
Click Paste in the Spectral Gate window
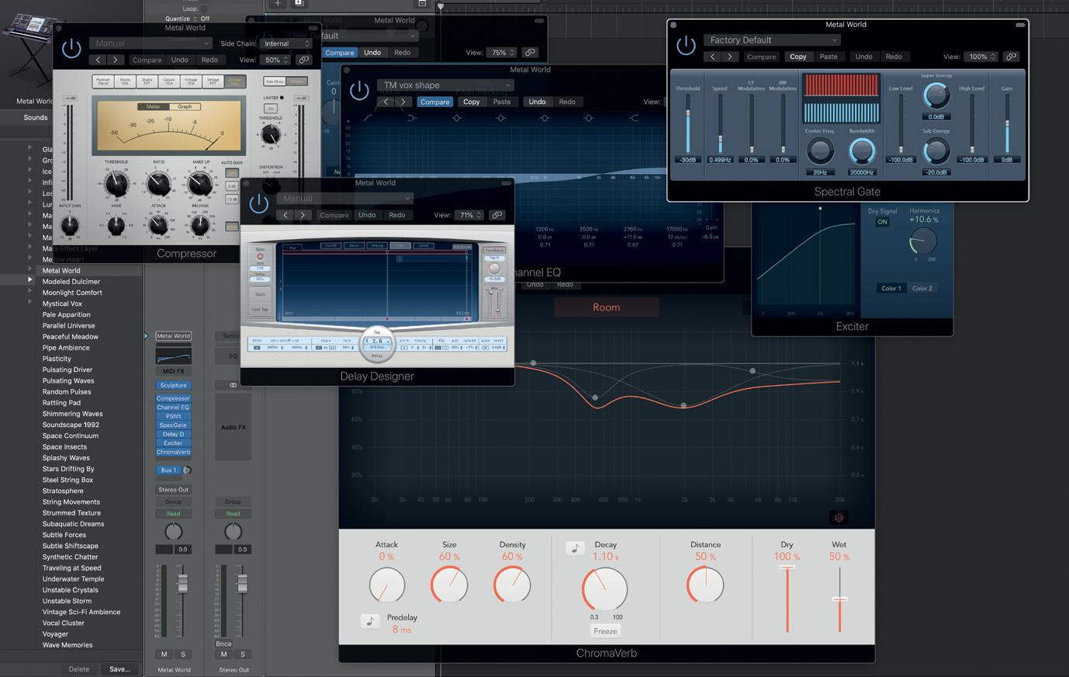point(829,57)
